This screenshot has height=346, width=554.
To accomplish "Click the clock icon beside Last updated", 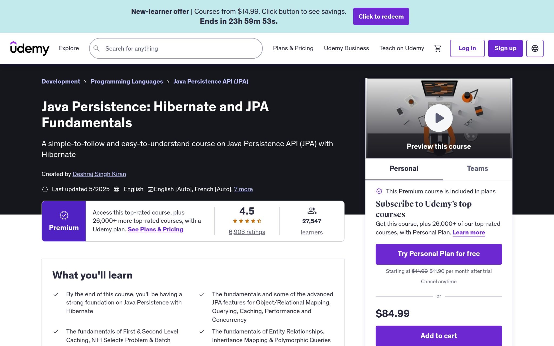I will [45, 189].
